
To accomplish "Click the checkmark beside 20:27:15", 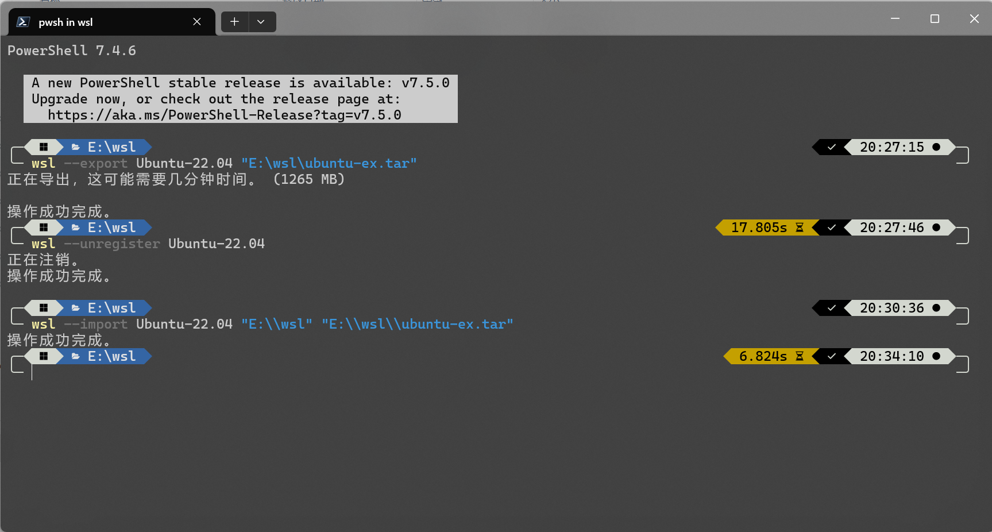I will pyautogui.click(x=832, y=147).
